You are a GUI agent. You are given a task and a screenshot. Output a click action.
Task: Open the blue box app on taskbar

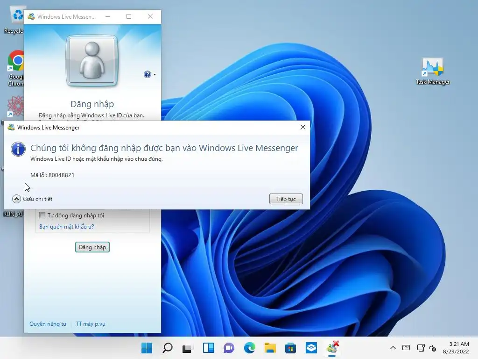[x=311, y=348]
